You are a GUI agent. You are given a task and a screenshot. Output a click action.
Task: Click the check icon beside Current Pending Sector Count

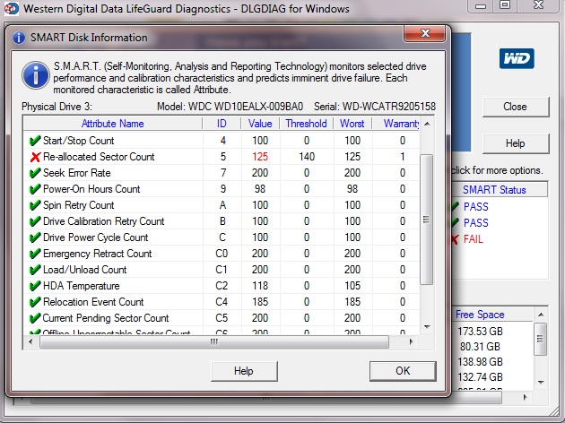tap(35, 318)
